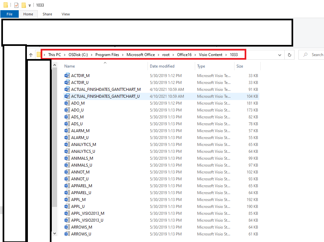Screen dimensions: 324x242
Task: Expand chevron after Office16 in breadcrumb
Action: [195, 55]
